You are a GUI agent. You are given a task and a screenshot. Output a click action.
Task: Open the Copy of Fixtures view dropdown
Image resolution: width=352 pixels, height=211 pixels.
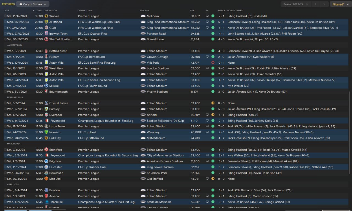33,4
